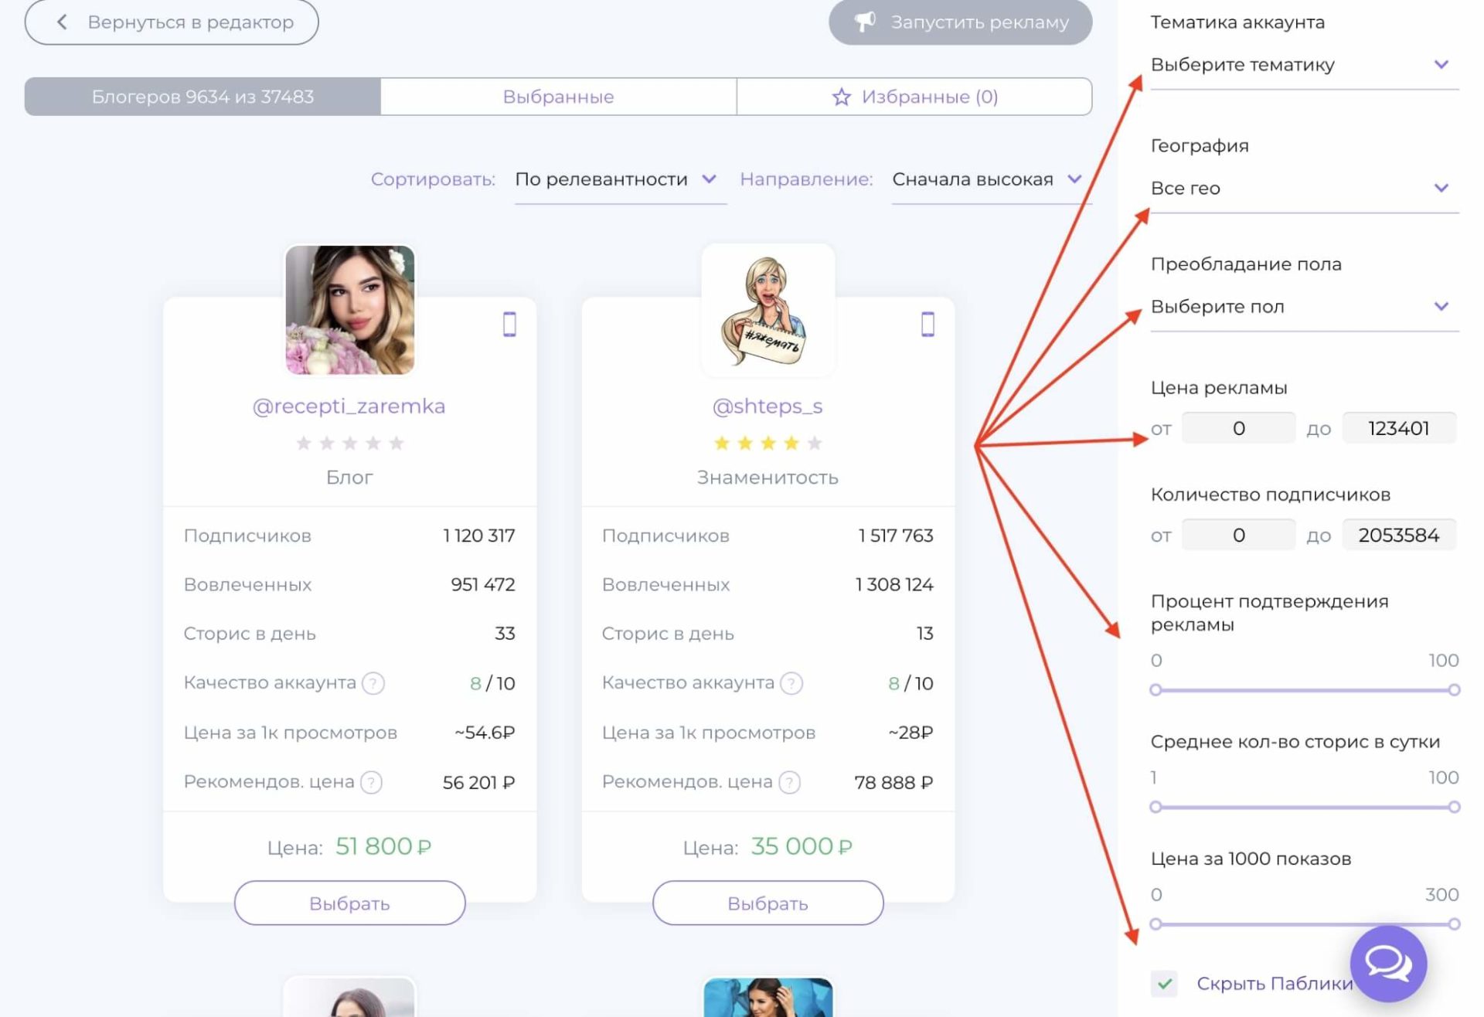Click Выбрать on the shteps_s card
The image size is (1484, 1017).
768,903
